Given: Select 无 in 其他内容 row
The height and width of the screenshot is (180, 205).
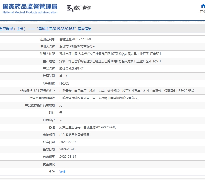Looking at the screenshot, I should 61,120.
